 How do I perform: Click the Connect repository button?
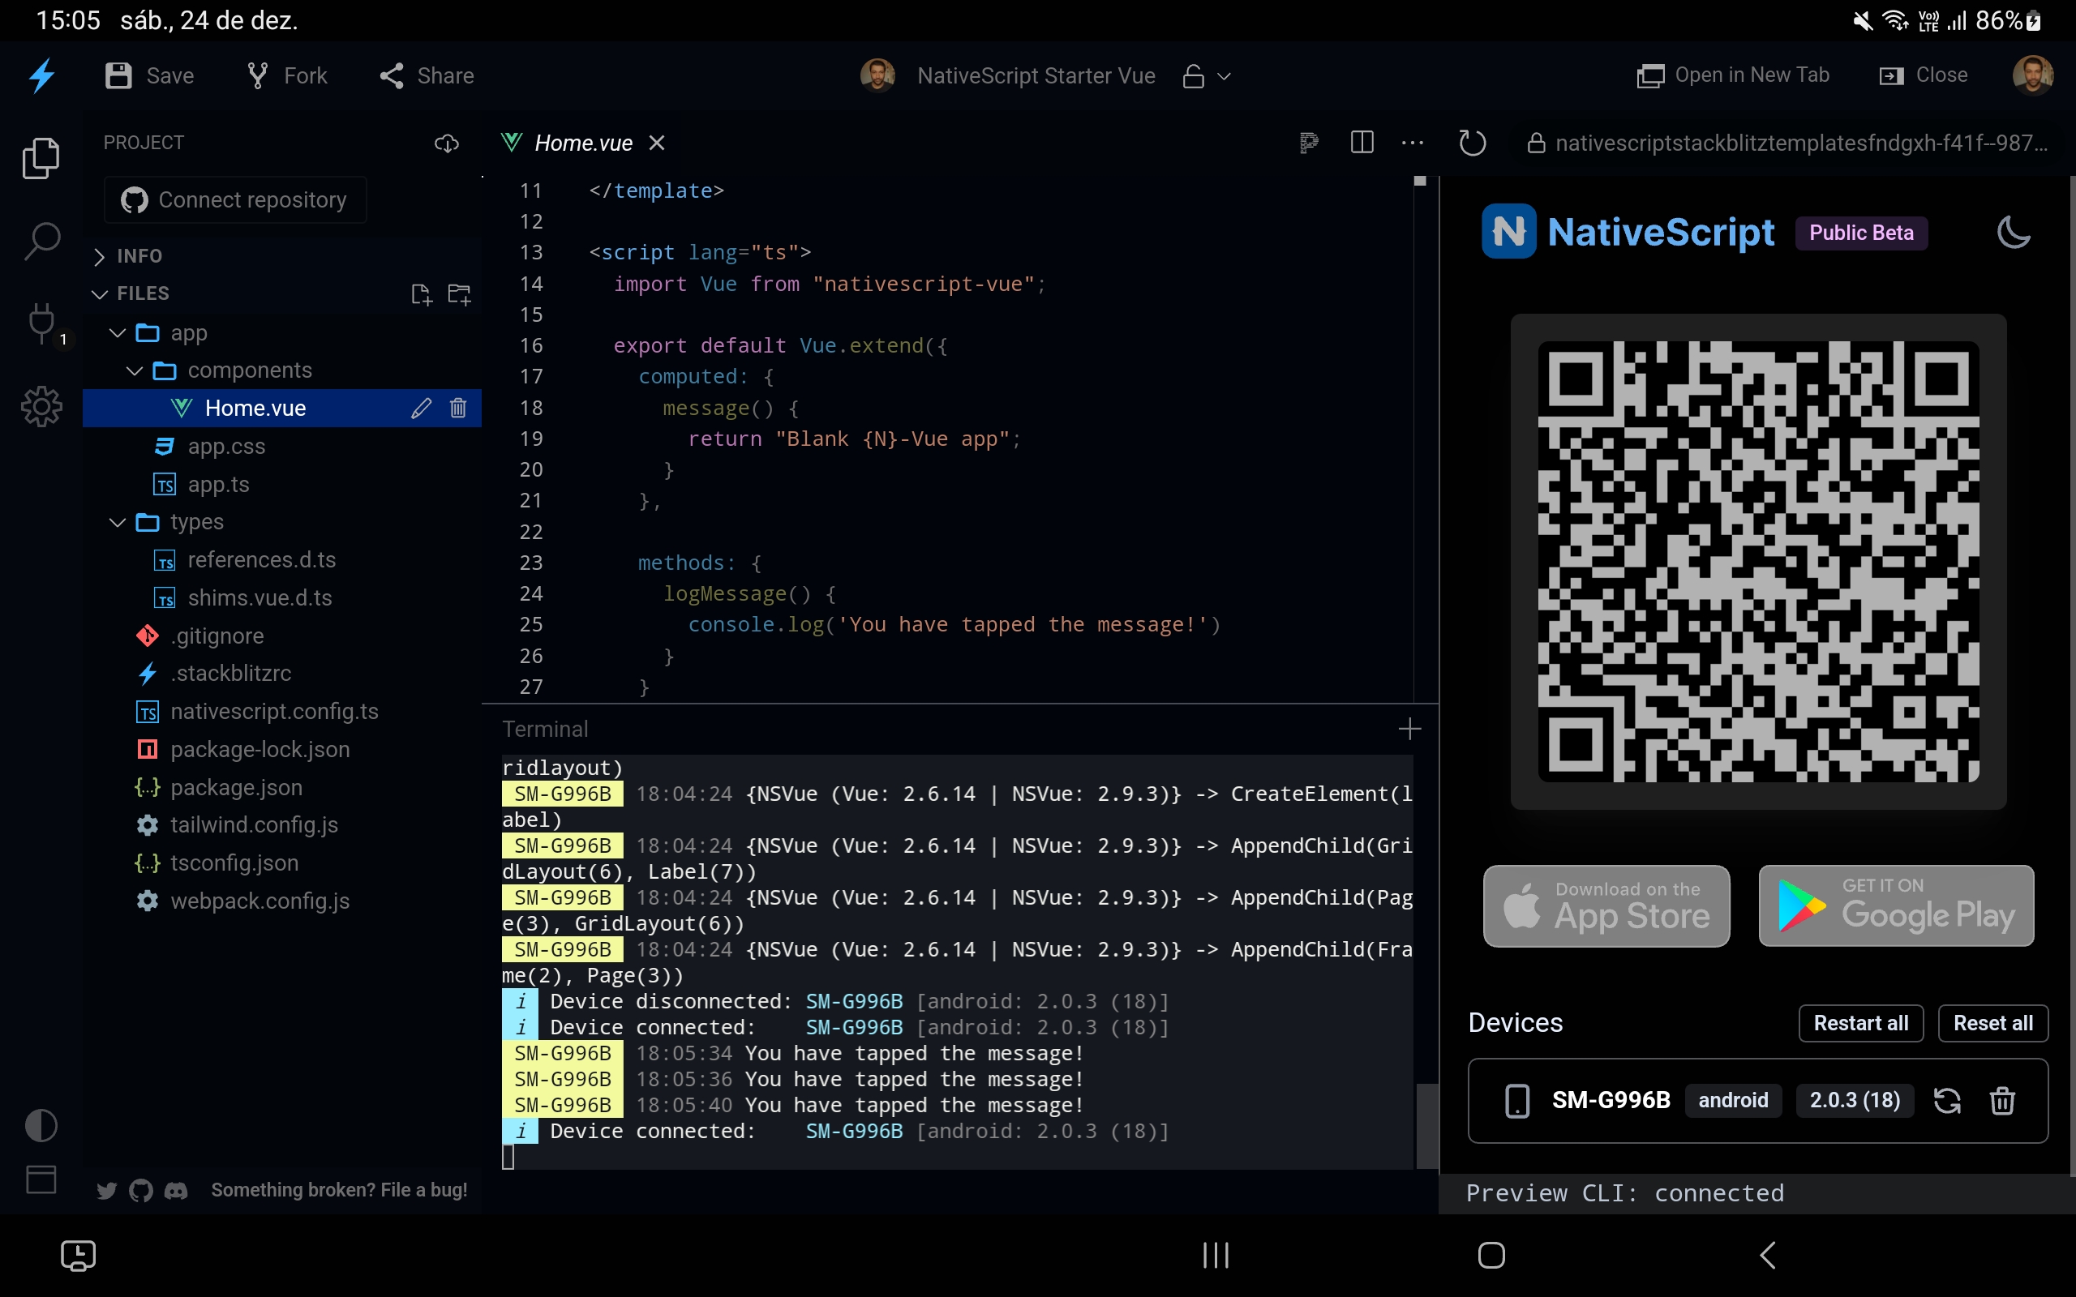234,200
